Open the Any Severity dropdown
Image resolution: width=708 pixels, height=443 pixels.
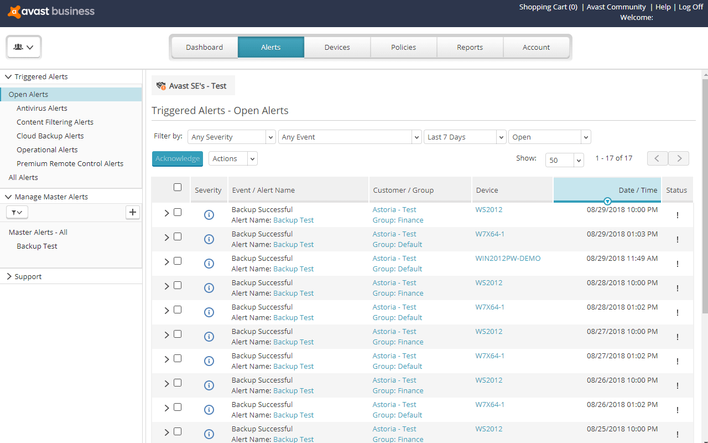(x=231, y=137)
